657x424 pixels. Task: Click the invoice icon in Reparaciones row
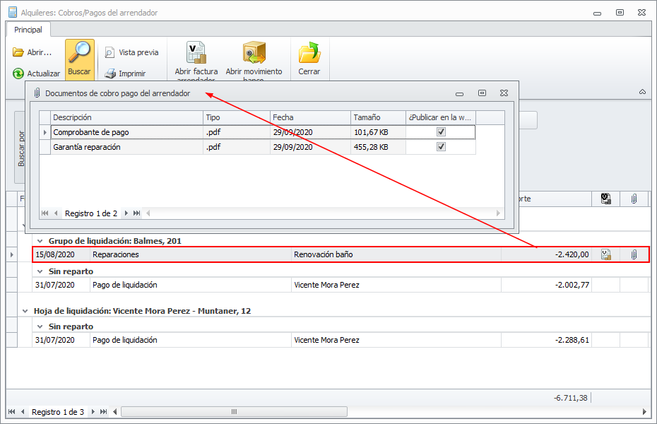pyautogui.click(x=606, y=254)
